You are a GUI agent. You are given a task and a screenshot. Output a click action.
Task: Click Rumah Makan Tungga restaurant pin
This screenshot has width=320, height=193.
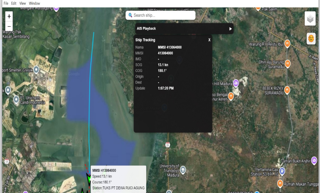(x=280, y=183)
